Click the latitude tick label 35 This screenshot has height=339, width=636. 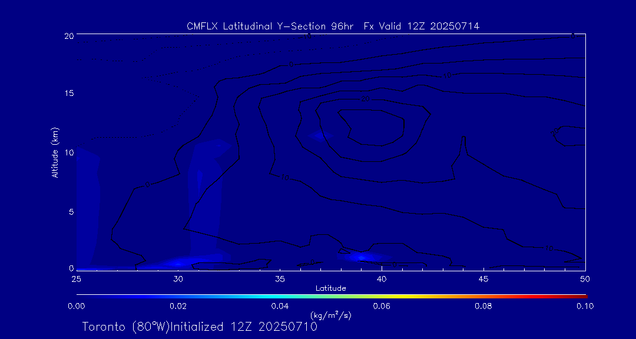[280, 279]
